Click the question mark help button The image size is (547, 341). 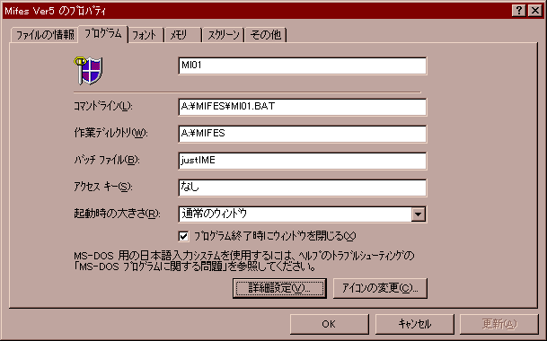(519, 11)
